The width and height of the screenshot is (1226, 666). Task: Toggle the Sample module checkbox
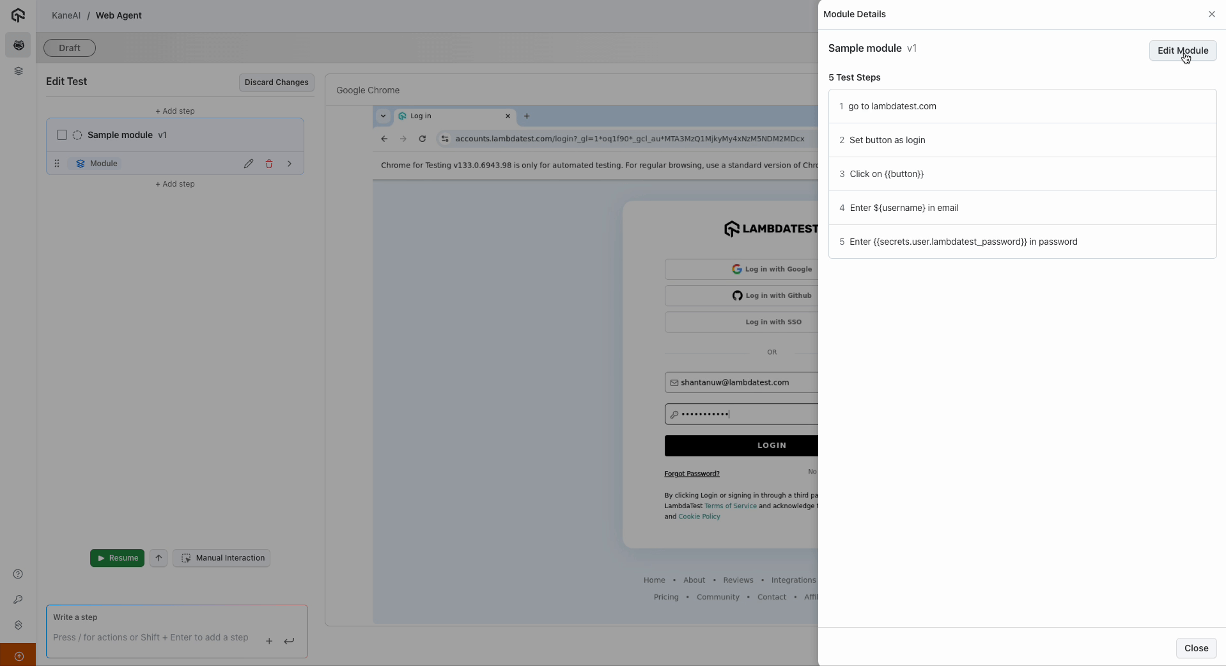coord(62,135)
